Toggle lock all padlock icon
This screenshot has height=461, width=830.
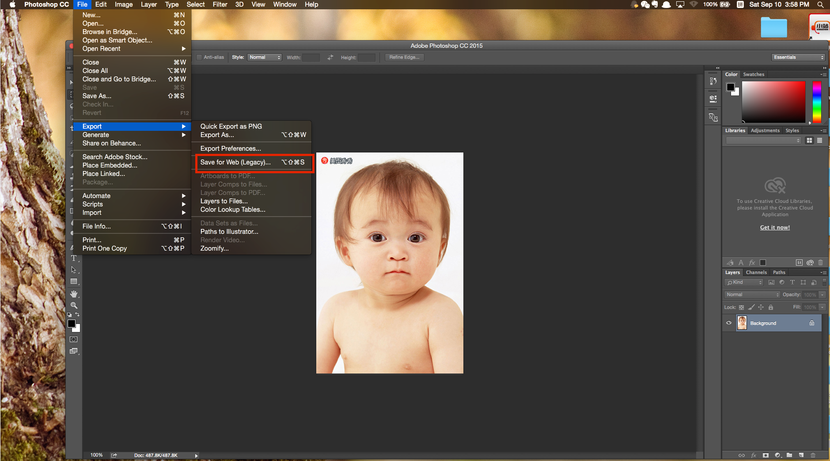tap(771, 307)
